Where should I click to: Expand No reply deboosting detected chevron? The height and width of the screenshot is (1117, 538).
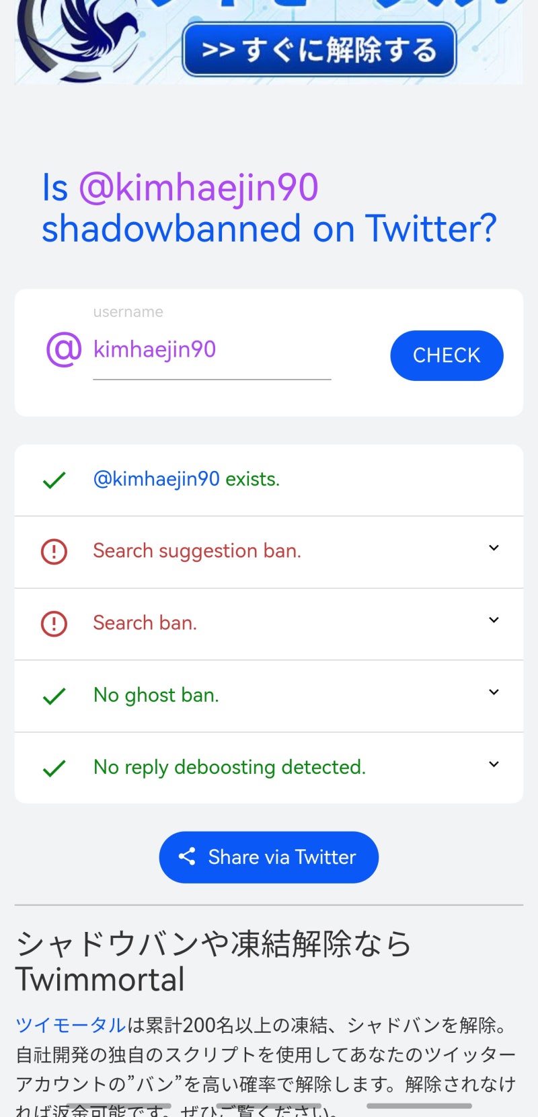point(494,764)
